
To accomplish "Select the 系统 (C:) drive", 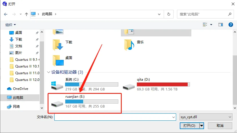I will pyautogui.click(x=85, y=84).
